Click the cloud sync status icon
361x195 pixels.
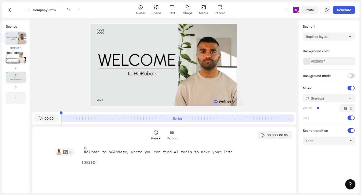pos(287,10)
